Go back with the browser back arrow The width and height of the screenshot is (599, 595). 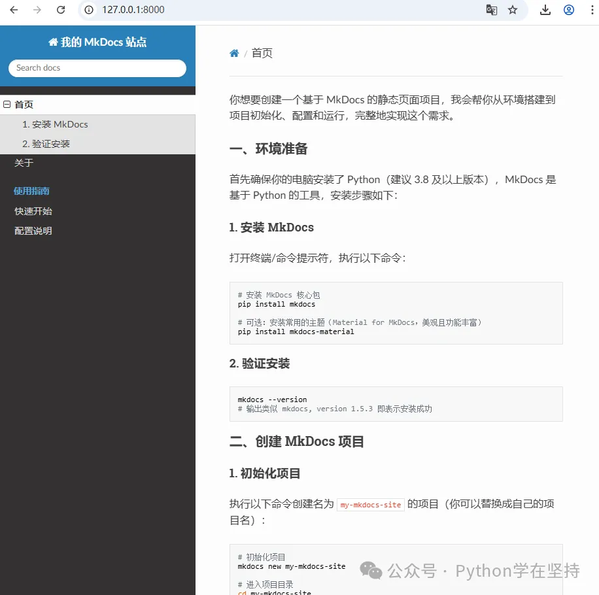[x=14, y=10]
